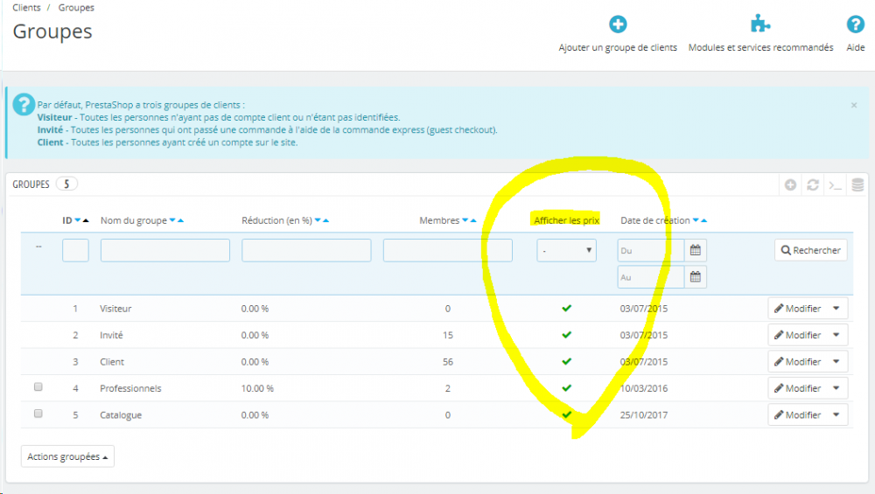Click Modifier for Client group

tap(797, 362)
